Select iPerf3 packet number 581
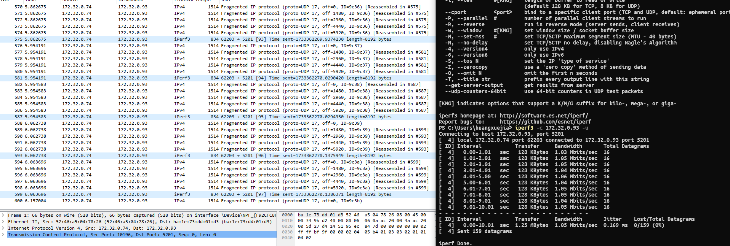This screenshot has width=730, height=246. (218, 78)
